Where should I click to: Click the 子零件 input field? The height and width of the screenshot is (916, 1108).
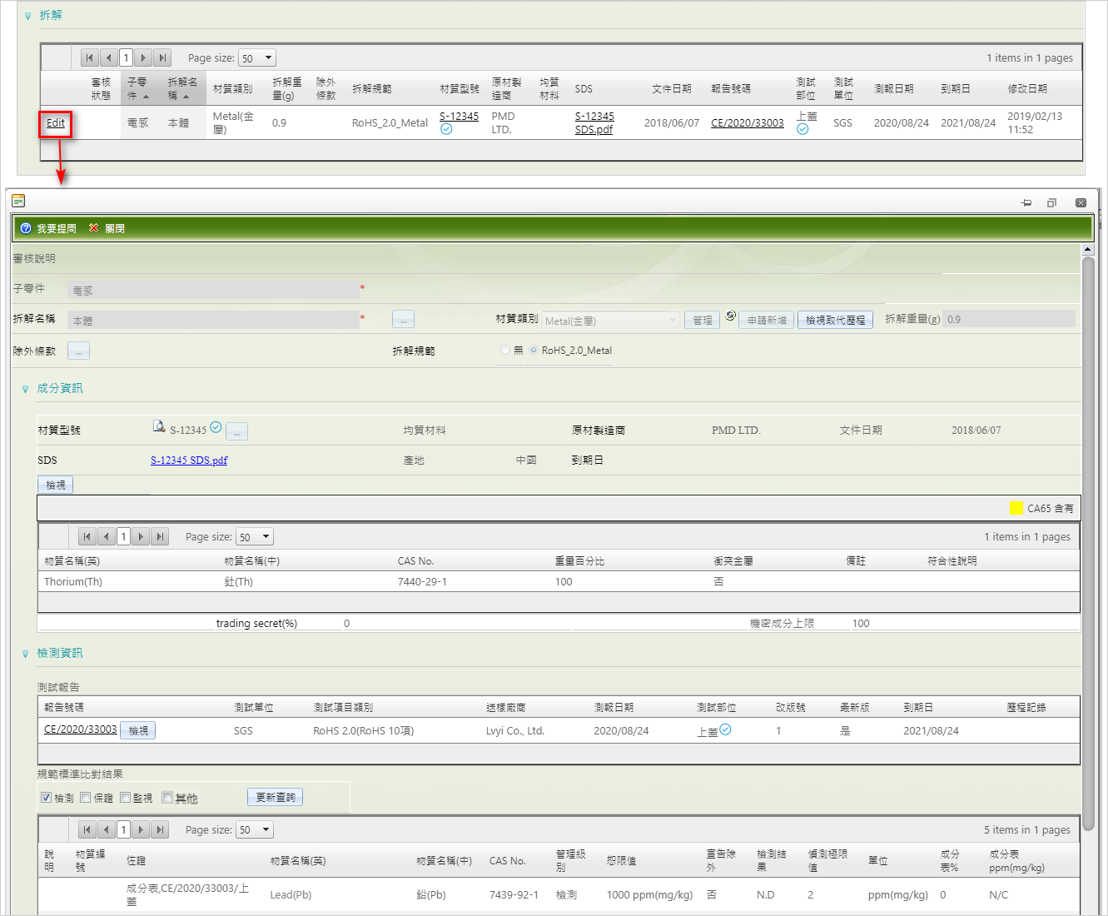[213, 290]
